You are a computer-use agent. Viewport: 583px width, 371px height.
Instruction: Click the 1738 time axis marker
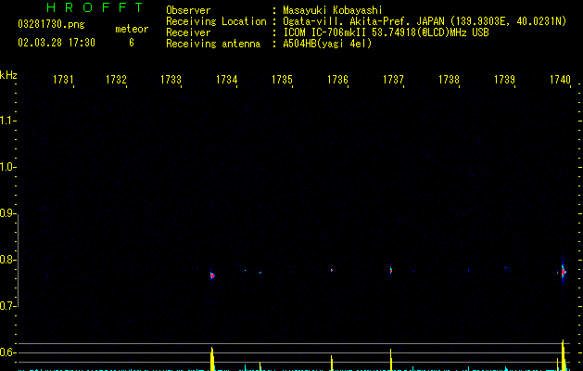click(449, 80)
